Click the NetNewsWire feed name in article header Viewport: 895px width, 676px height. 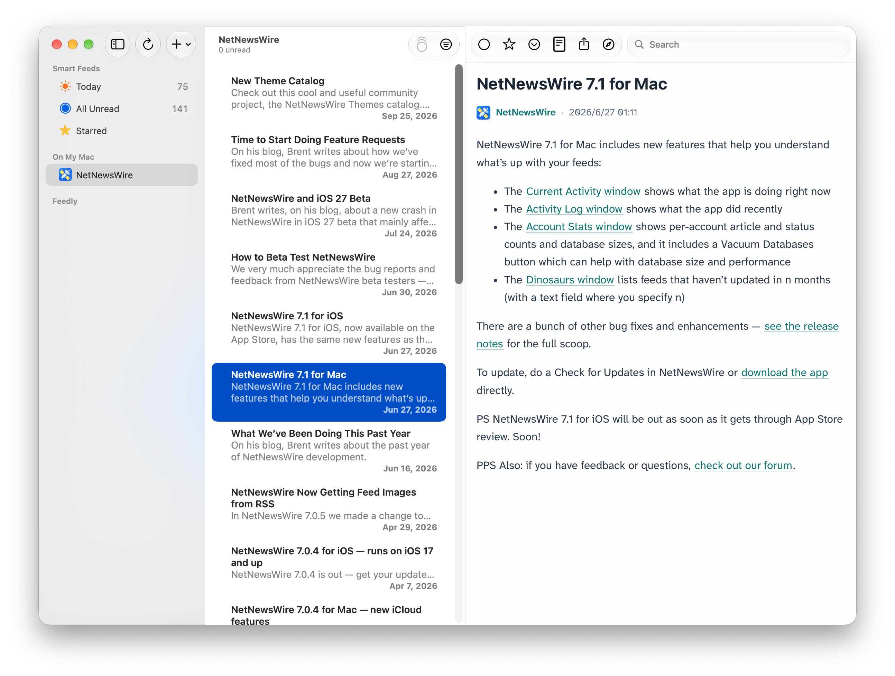tap(525, 112)
